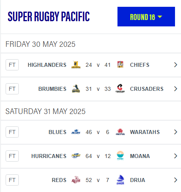Click the Waratahs team logo
The width and height of the screenshot is (181, 192).
tap(120, 132)
